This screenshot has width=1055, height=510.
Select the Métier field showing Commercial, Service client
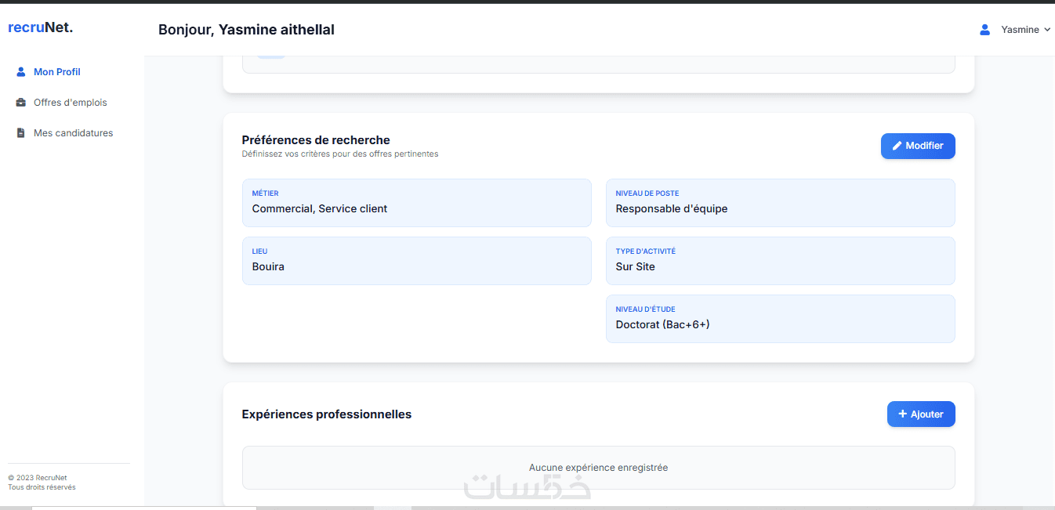[x=416, y=203]
